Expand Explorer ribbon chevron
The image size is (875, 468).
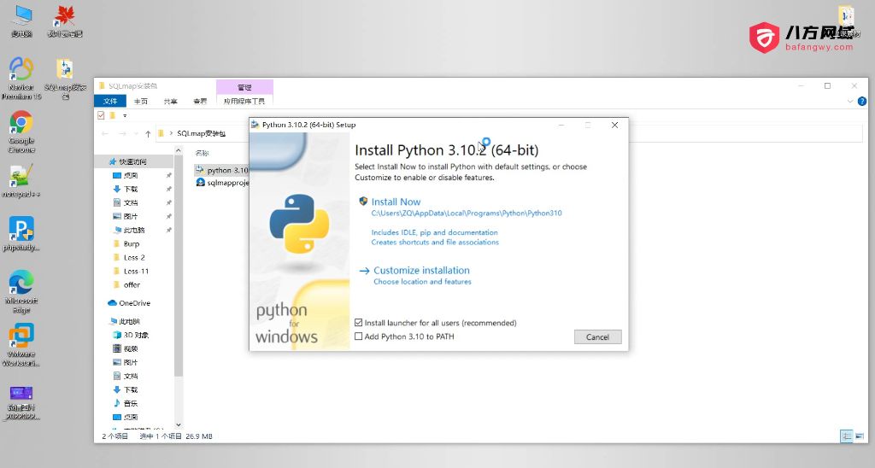coord(850,101)
